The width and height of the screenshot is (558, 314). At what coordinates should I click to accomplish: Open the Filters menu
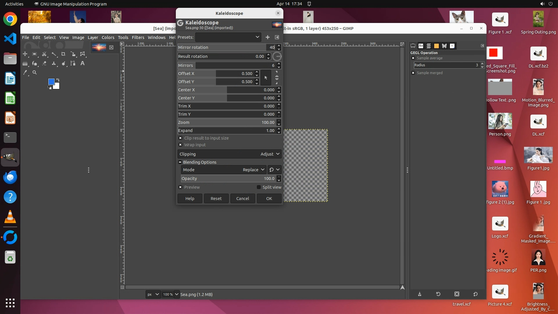tap(138, 38)
